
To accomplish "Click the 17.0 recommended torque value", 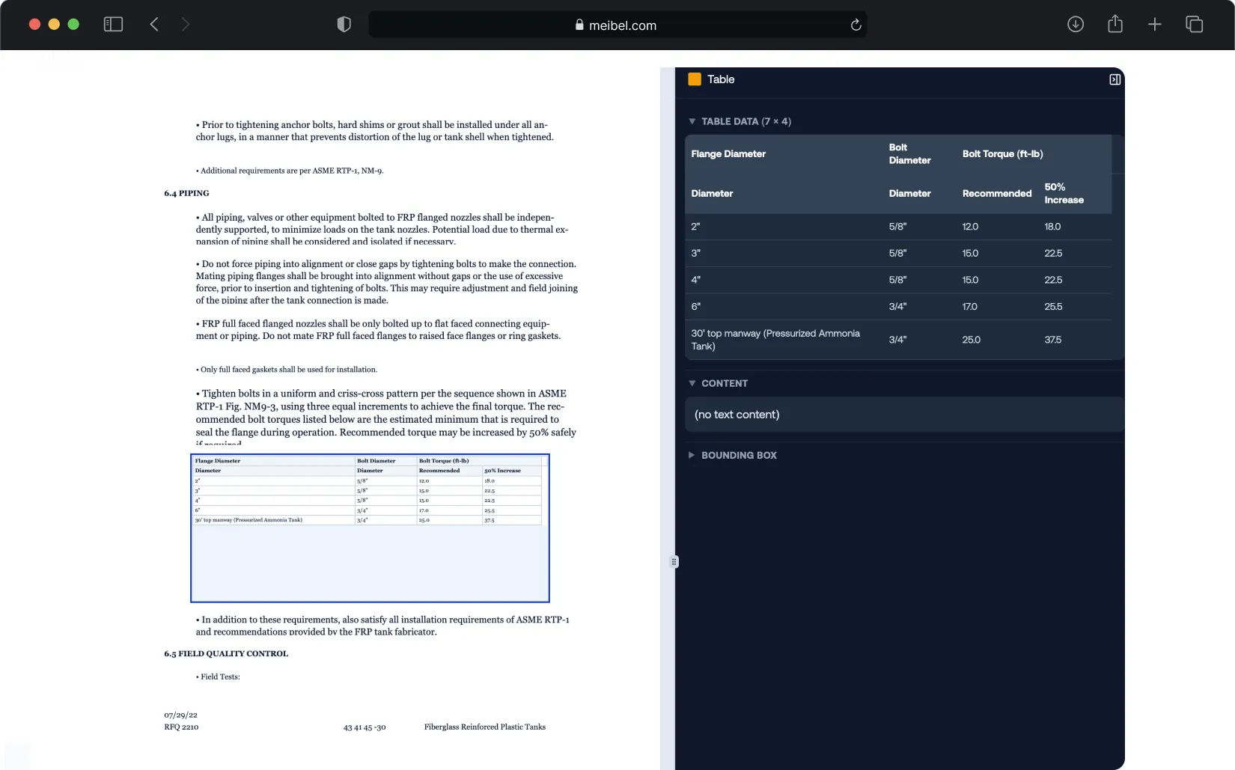I will point(969,307).
